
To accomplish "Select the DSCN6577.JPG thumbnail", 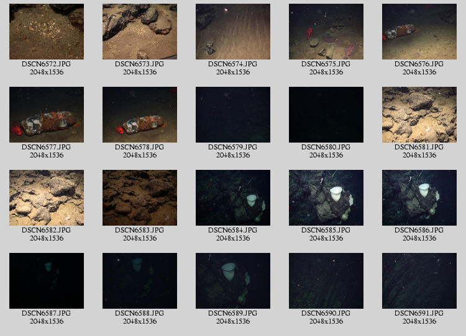I will pos(47,115).
